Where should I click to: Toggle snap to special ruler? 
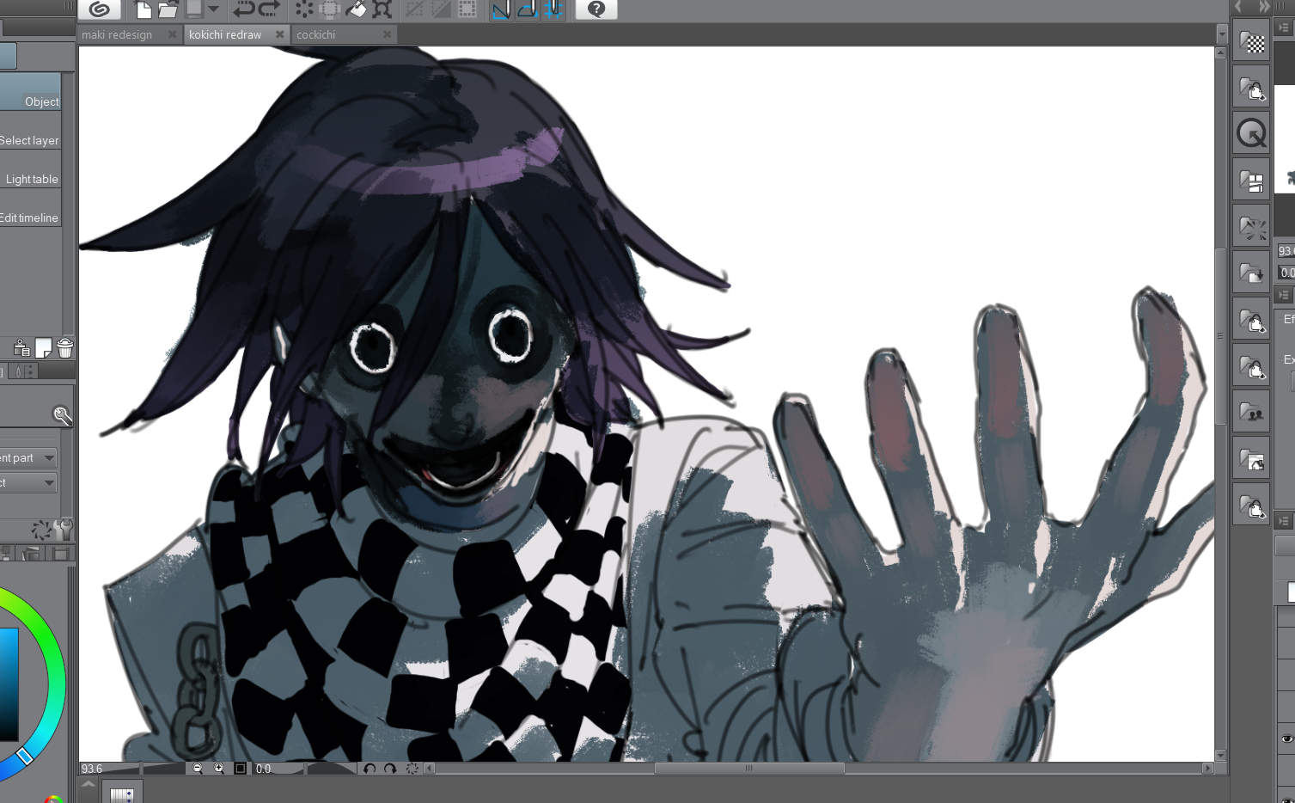pyautogui.click(x=527, y=9)
